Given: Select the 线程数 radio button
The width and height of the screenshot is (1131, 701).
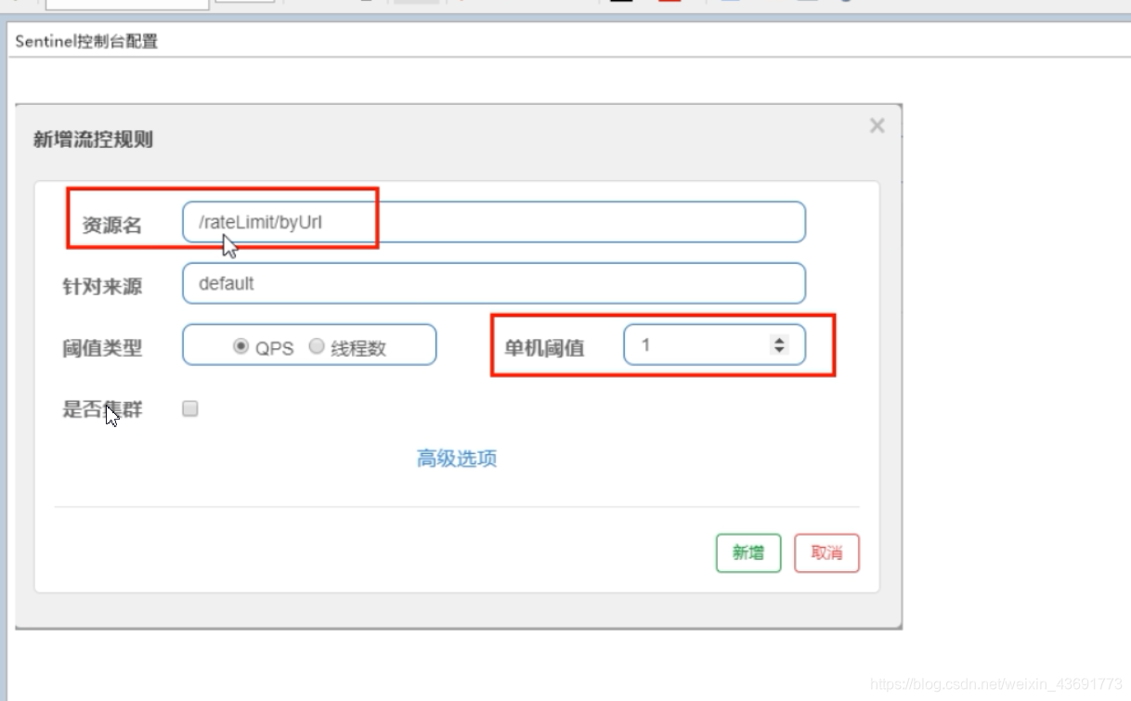Looking at the screenshot, I should (316, 346).
